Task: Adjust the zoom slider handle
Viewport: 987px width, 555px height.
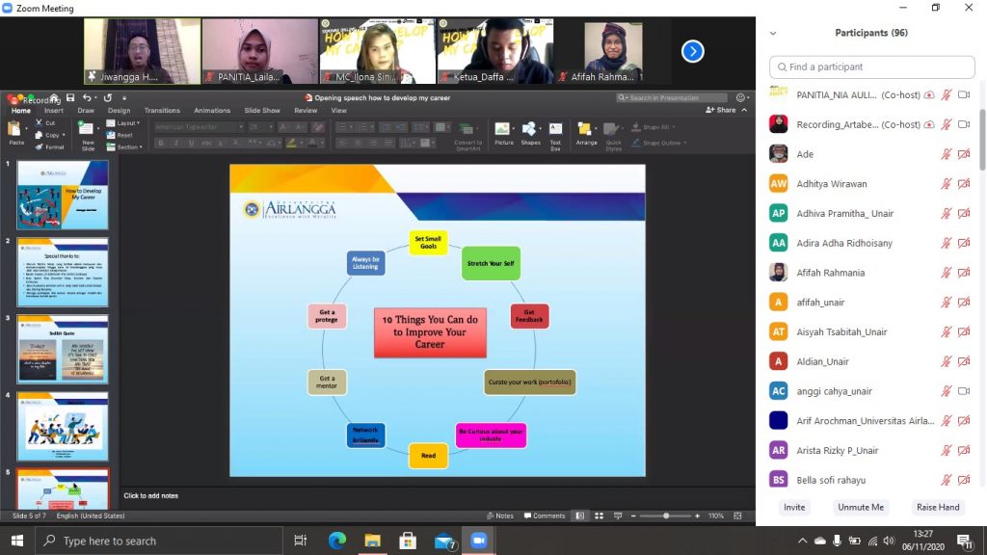Action: (x=666, y=515)
